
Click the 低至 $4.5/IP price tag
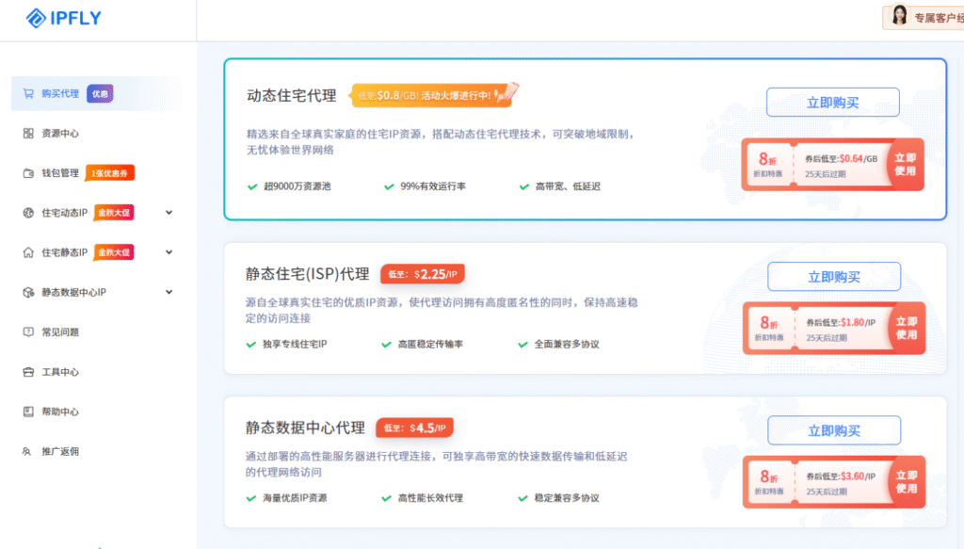pyautogui.click(x=415, y=428)
